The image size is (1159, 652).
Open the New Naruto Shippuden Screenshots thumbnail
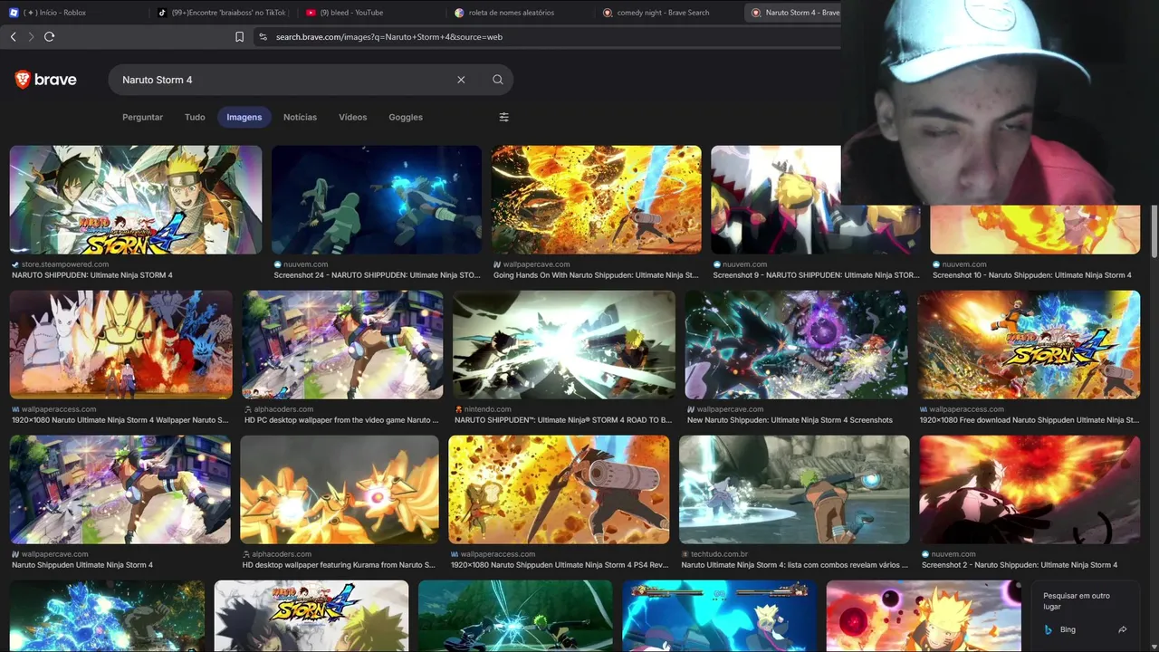797,344
